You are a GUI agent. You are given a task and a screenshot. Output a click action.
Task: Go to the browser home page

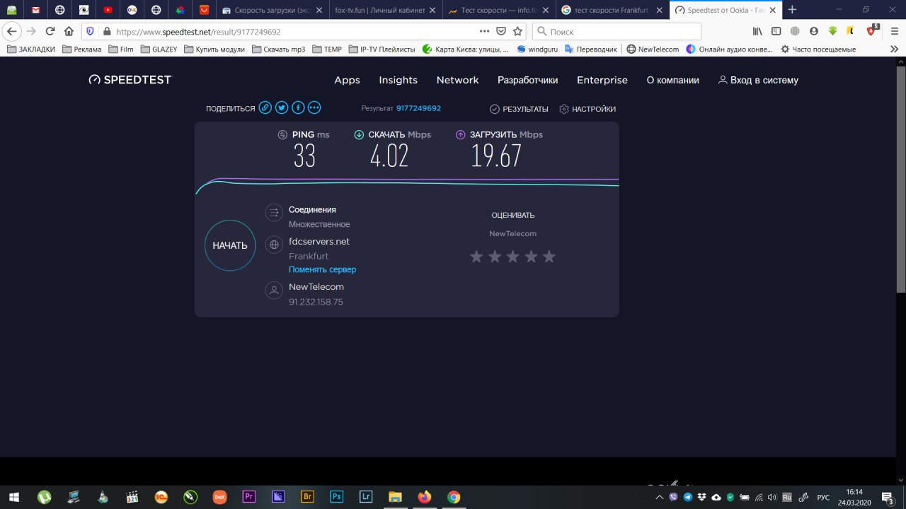[x=69, y=31]
